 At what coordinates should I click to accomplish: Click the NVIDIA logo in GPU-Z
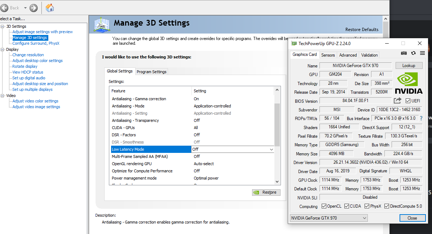coord(409,83)
